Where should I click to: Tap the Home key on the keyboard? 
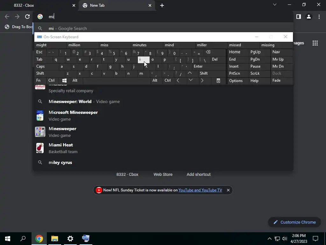point(238,52)
